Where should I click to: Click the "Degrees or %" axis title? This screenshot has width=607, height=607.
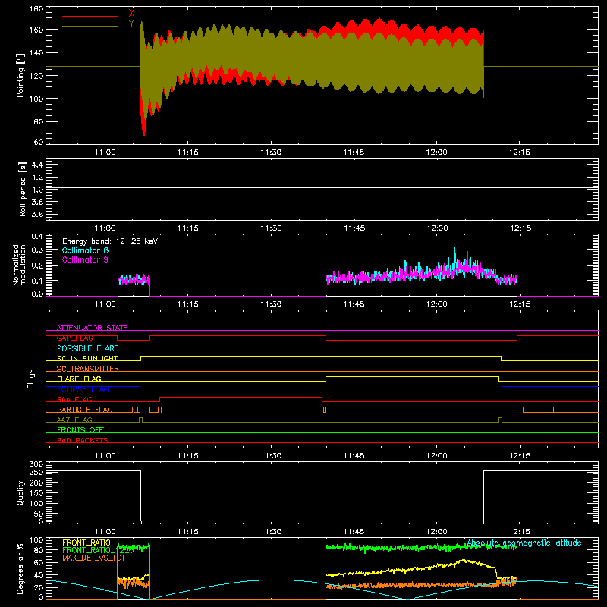coord(20,569)
